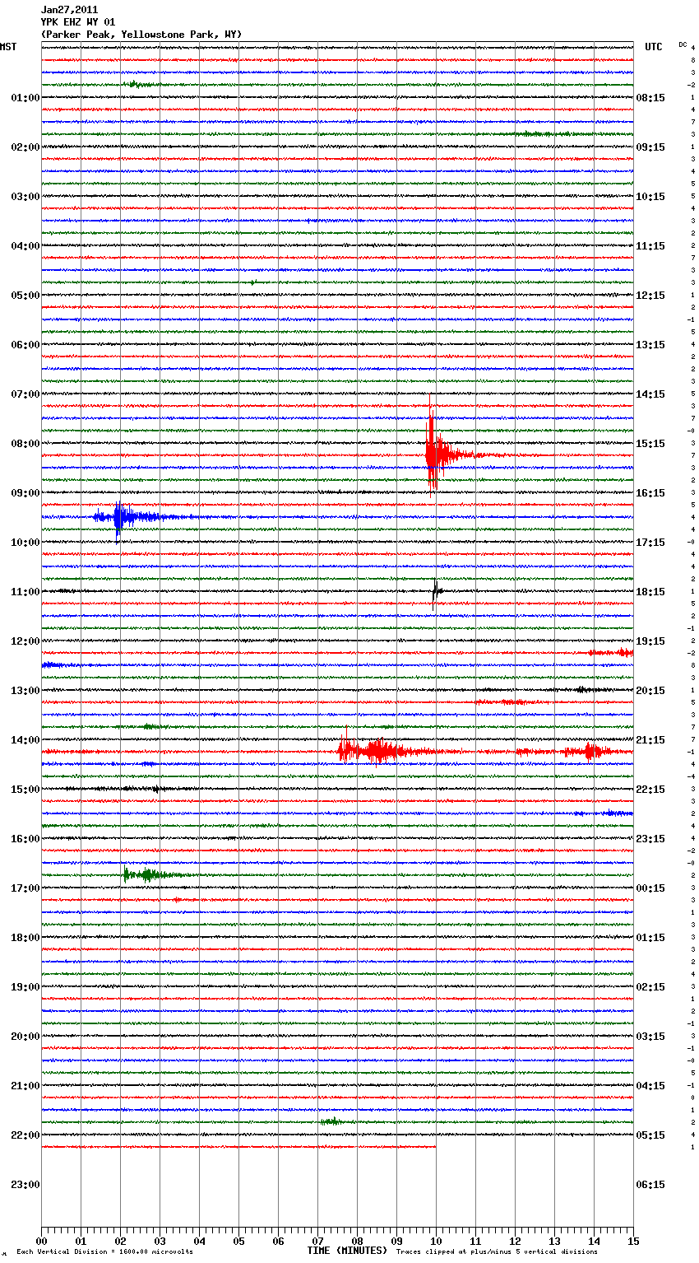Click the Each Vertical Division microvolts note
Viewport: 699px width, 1263px height.
pyautogui.click(x=104, y=1252)
